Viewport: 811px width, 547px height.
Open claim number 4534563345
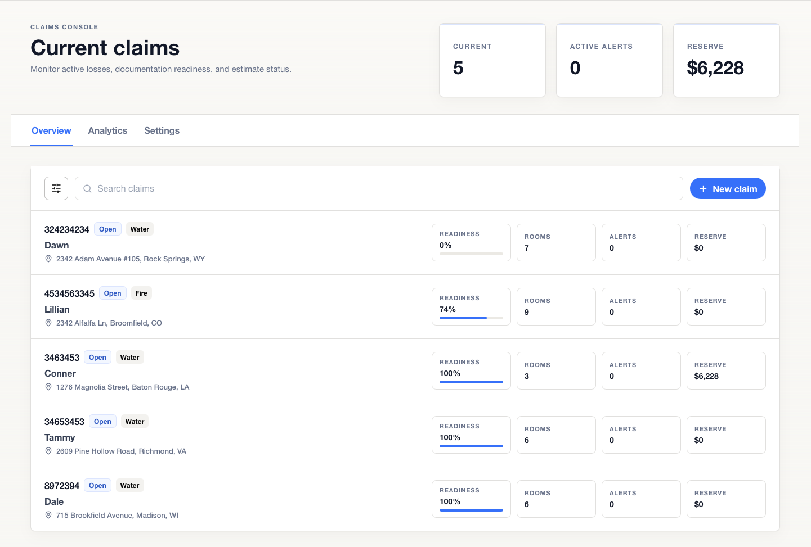70,293
